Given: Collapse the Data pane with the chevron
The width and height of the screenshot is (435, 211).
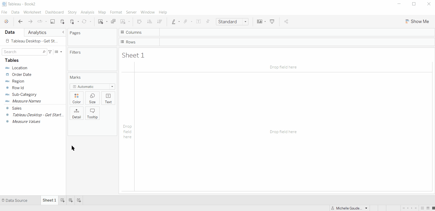Looking at the screenshot, I should coord(63,32).
